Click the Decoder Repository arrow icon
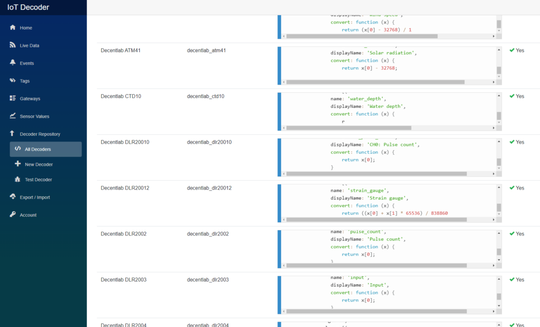 tap(13, 133)
